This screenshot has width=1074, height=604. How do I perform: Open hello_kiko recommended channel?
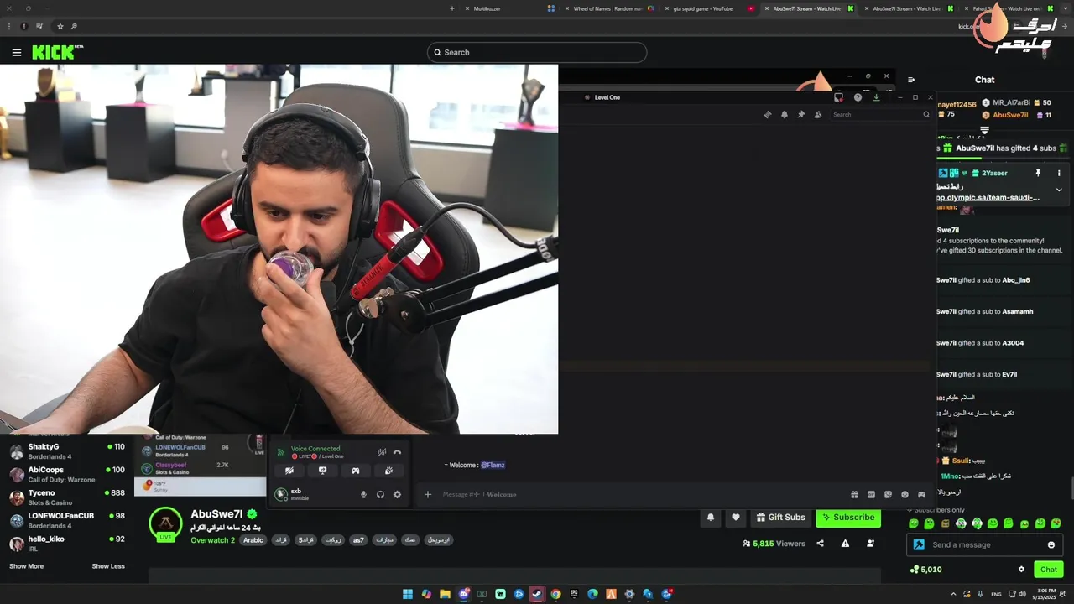[x=67, y=543]
